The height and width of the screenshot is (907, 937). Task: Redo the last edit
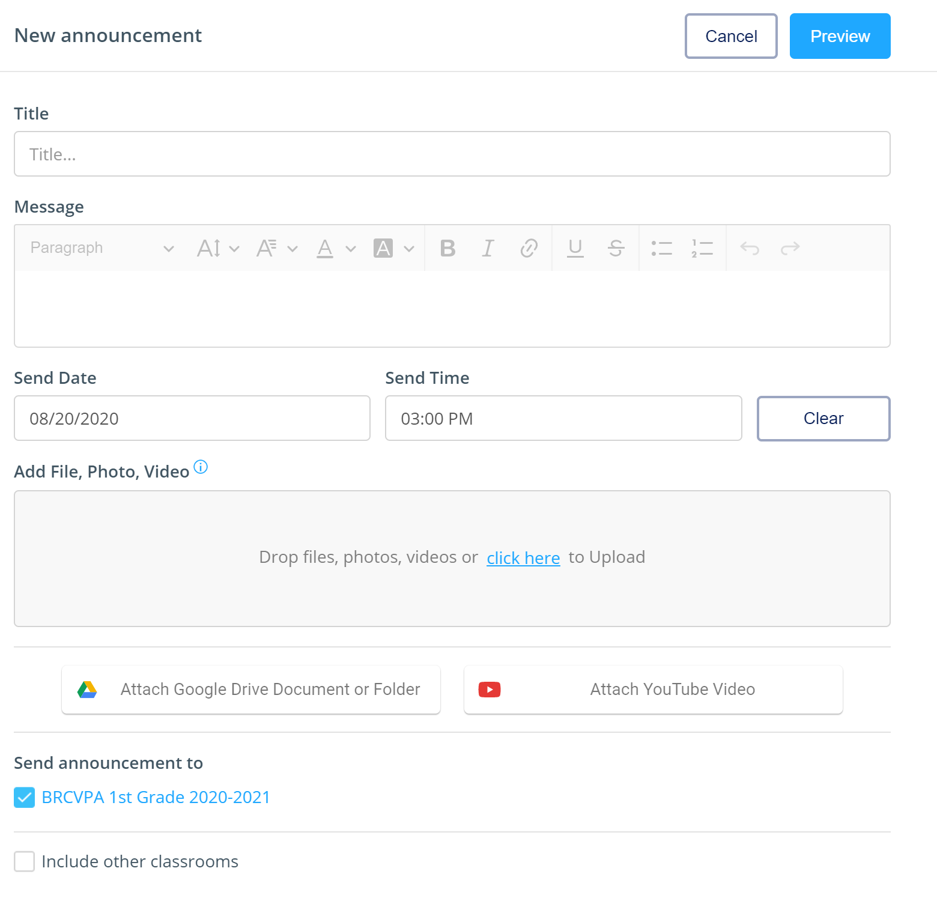pos(790,248)
